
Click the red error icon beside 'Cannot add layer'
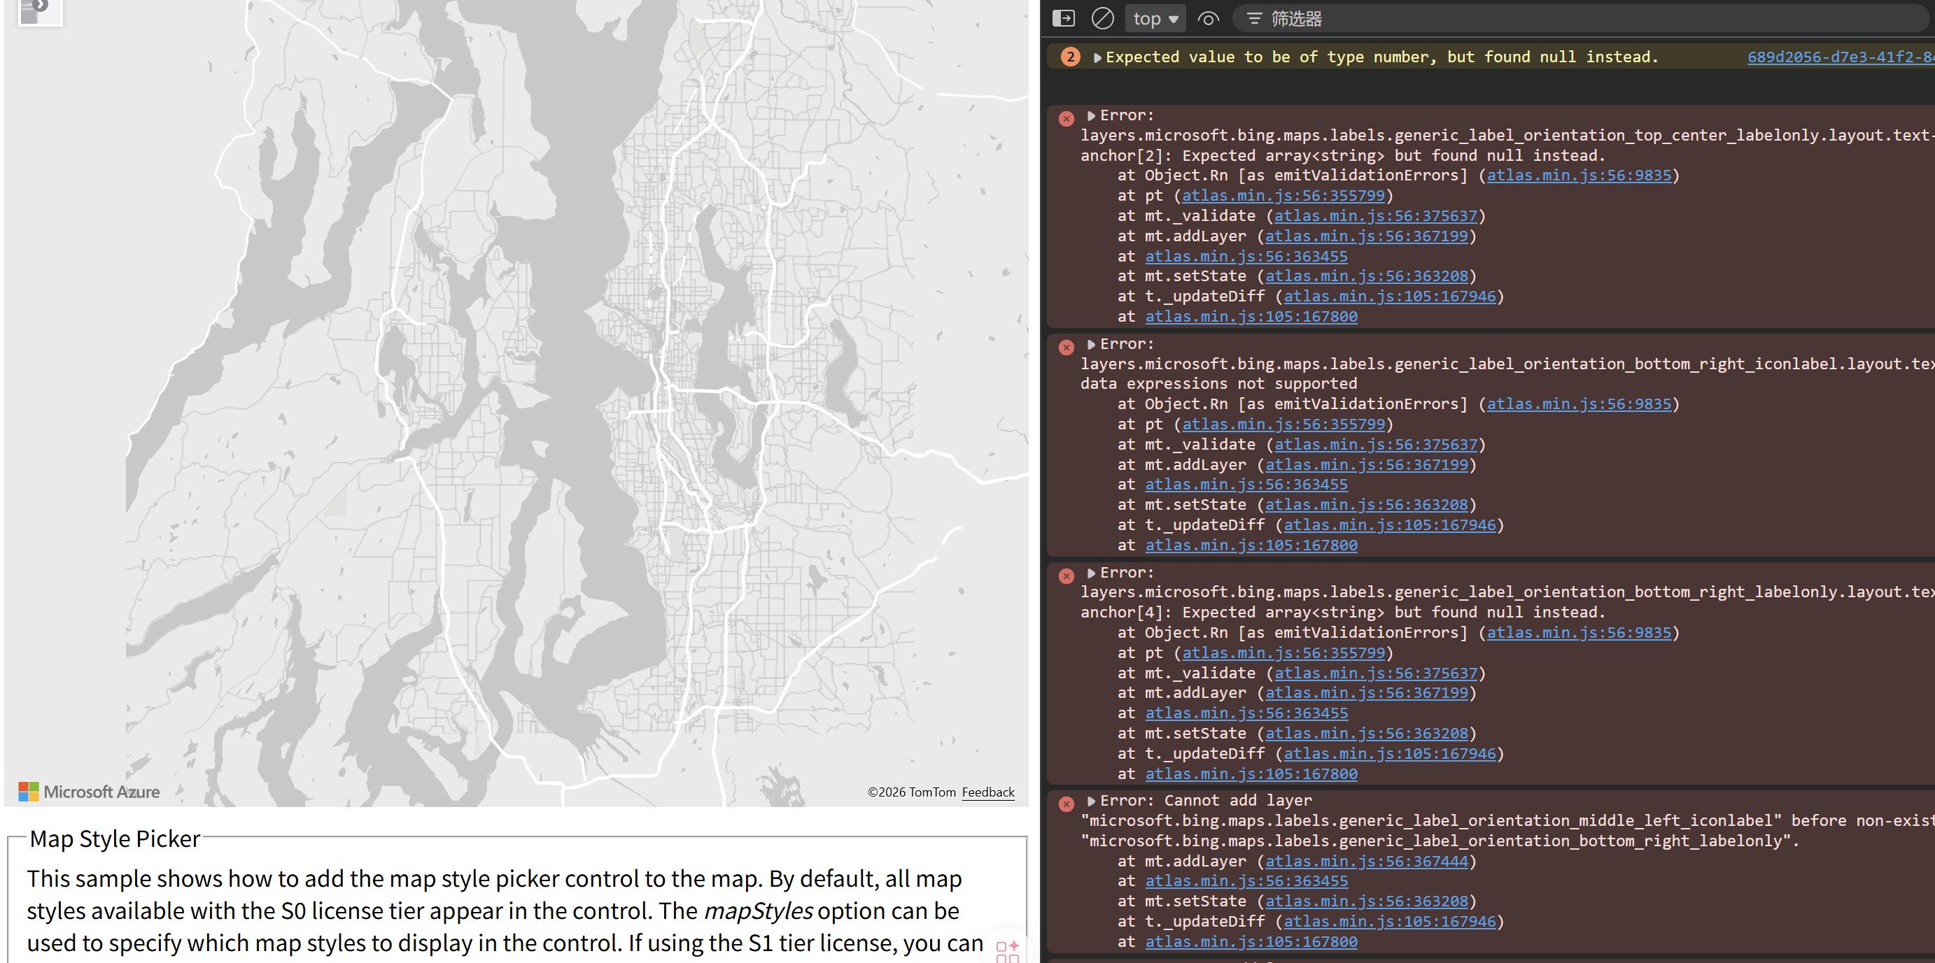click(1066, 804)
